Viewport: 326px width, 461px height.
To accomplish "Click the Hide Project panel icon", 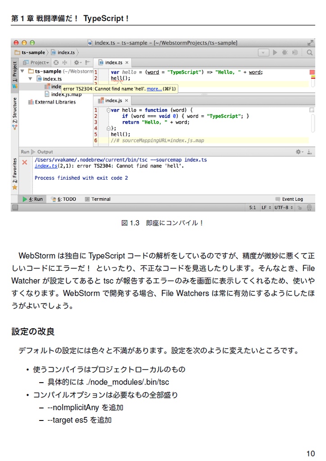I will pos(87,62).
